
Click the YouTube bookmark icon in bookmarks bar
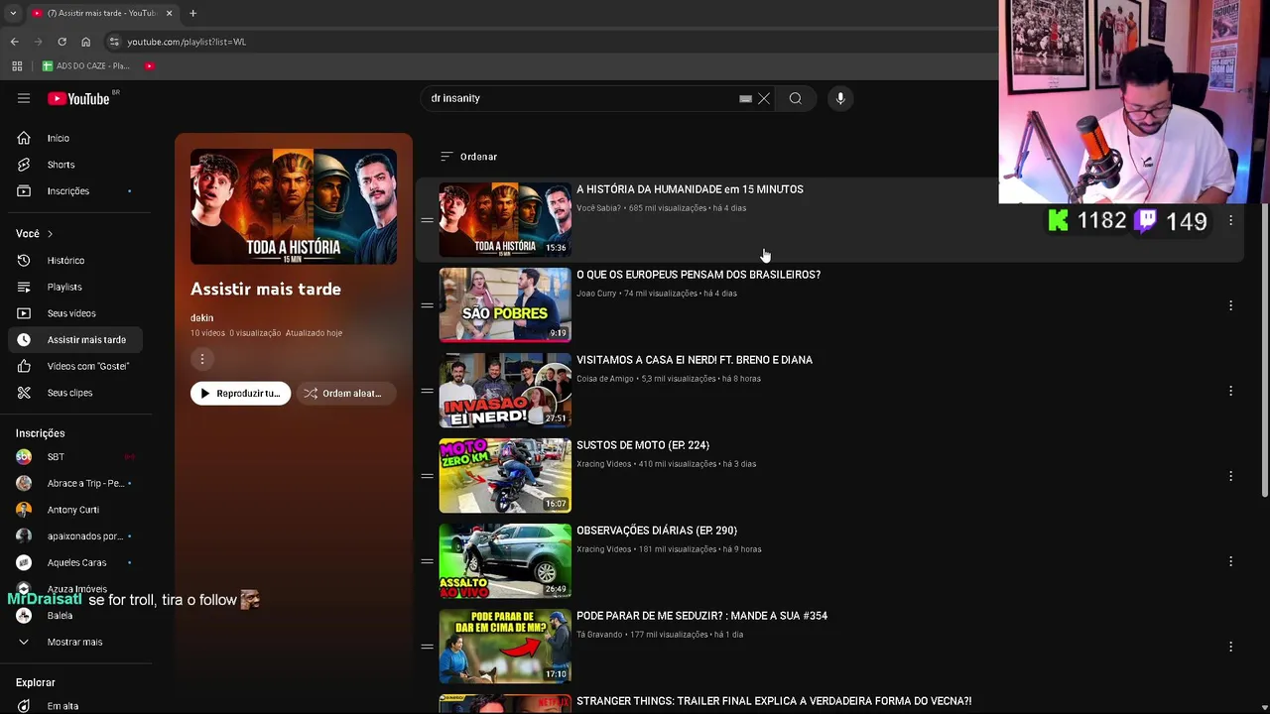pyautogui.click(x=149, y=65)
